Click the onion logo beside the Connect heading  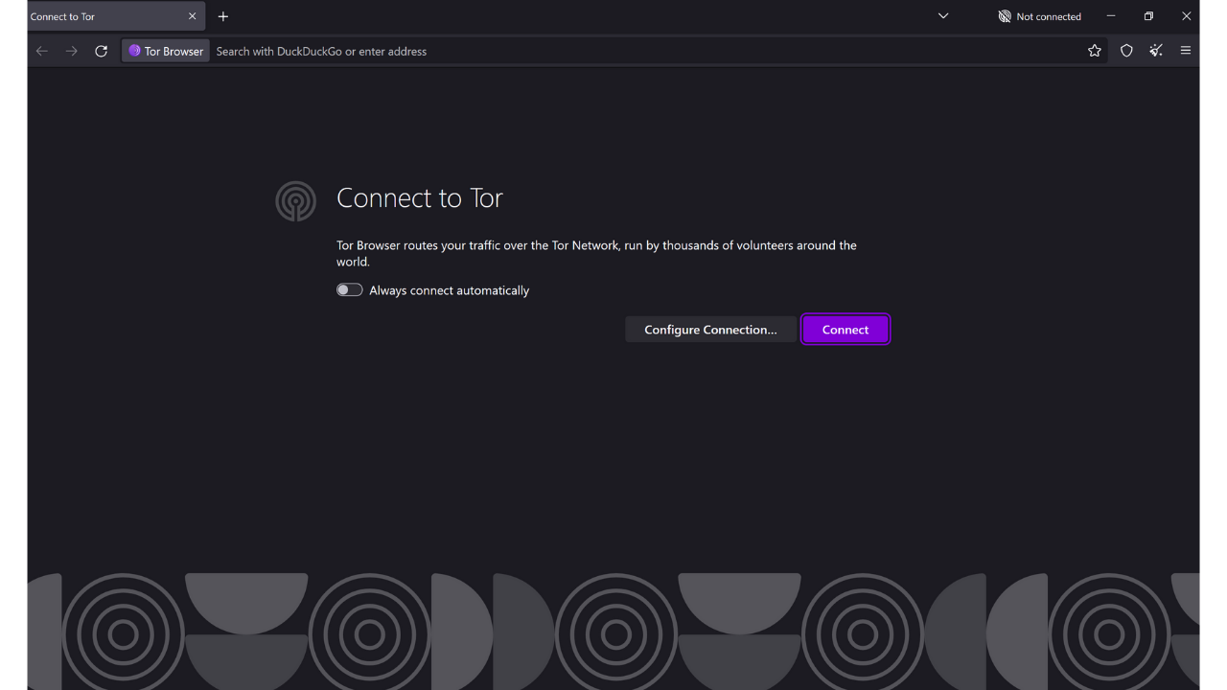296,201
